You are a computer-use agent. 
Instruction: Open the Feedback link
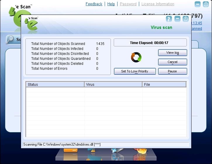click(94, 4)
